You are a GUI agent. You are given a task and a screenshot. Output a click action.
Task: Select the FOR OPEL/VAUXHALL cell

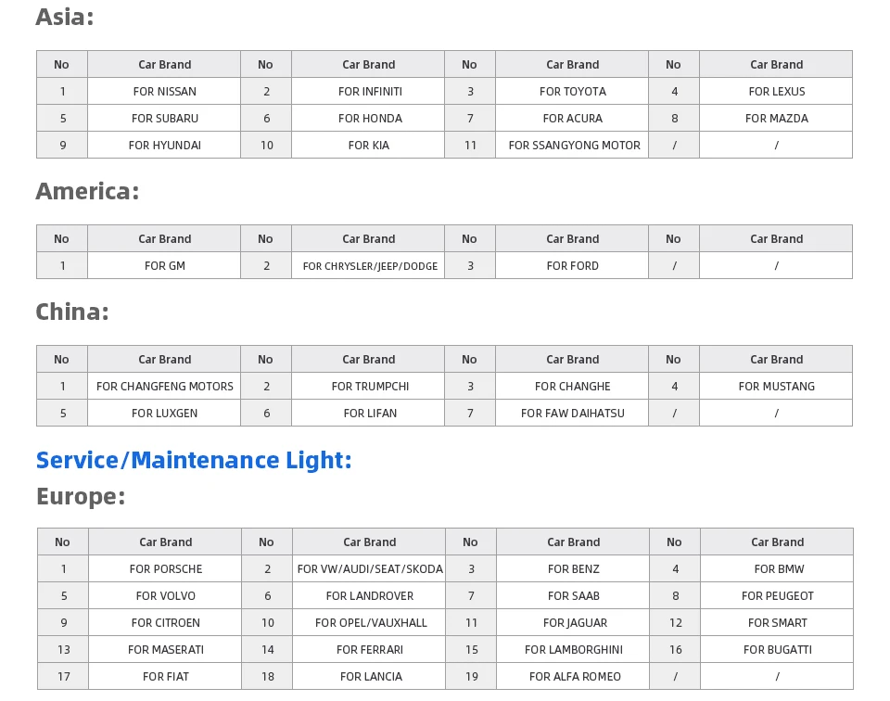(x=370, y=623)
